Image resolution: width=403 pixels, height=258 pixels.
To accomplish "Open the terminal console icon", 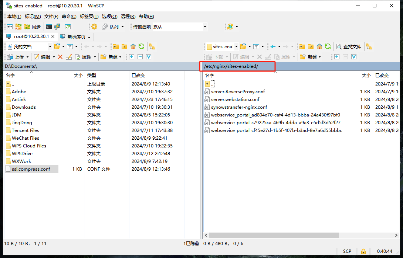I will (48, 27).
